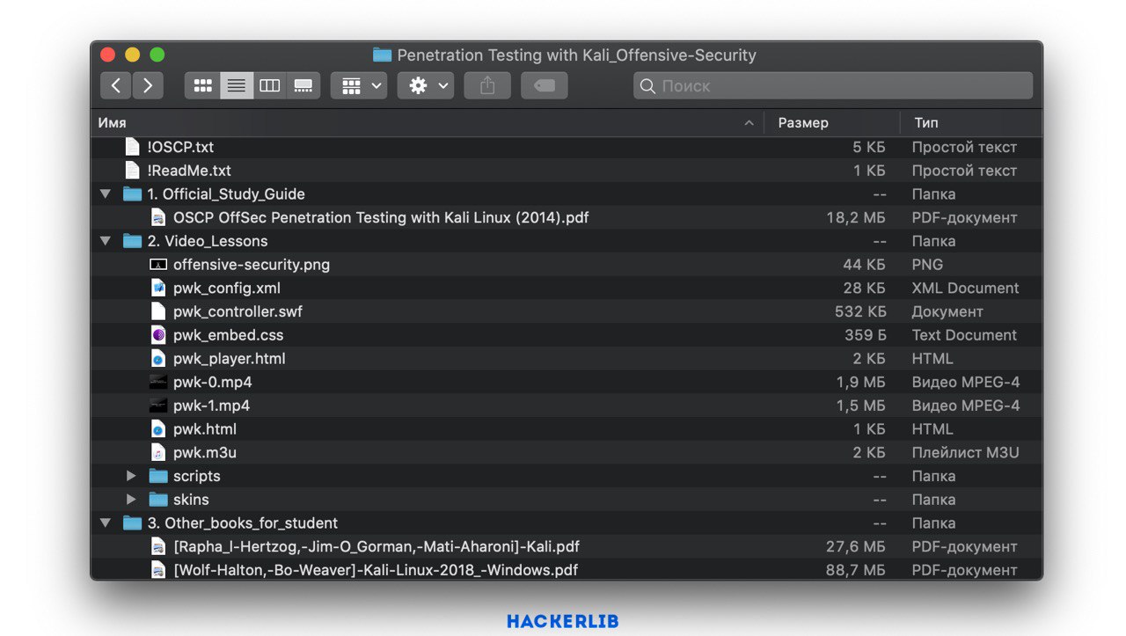Collapse the 3. Other_books_for_student folder
The image size is (1126, 636).
pos(106,523)
